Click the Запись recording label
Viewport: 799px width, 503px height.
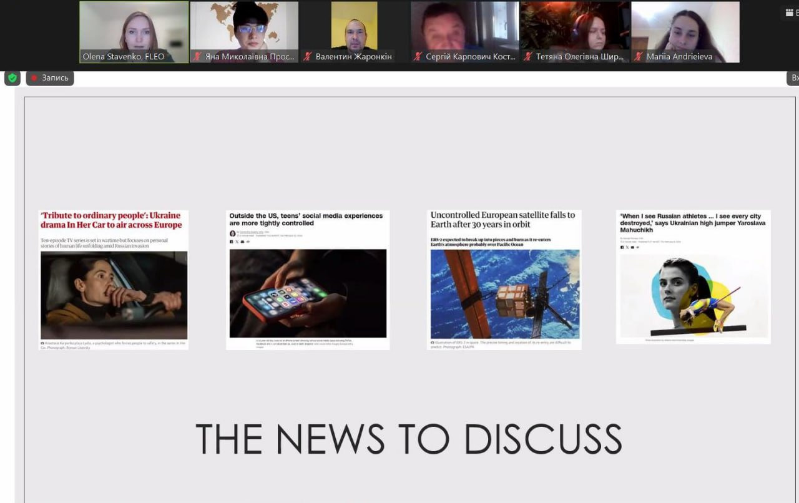pyautogui.click(x=50, y=78)
